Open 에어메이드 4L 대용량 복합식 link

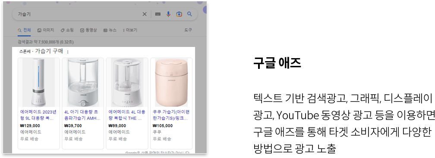pos(127,115)
